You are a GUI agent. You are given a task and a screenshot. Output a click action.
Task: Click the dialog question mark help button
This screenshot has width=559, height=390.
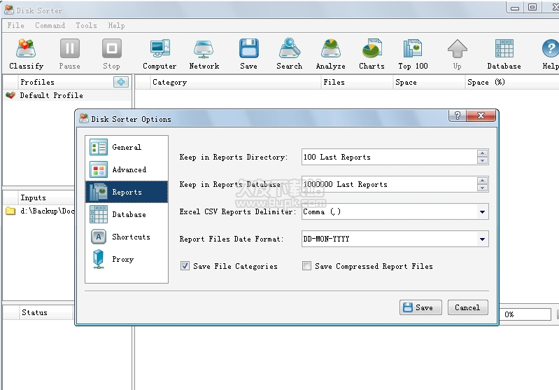tap(458, 116)
